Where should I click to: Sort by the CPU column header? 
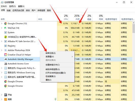pos(63,17)
